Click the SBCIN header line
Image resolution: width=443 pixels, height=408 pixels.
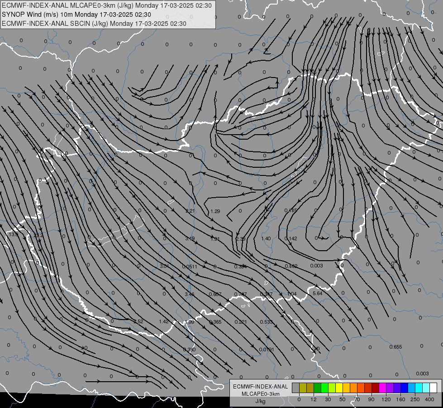pos(94,24)
